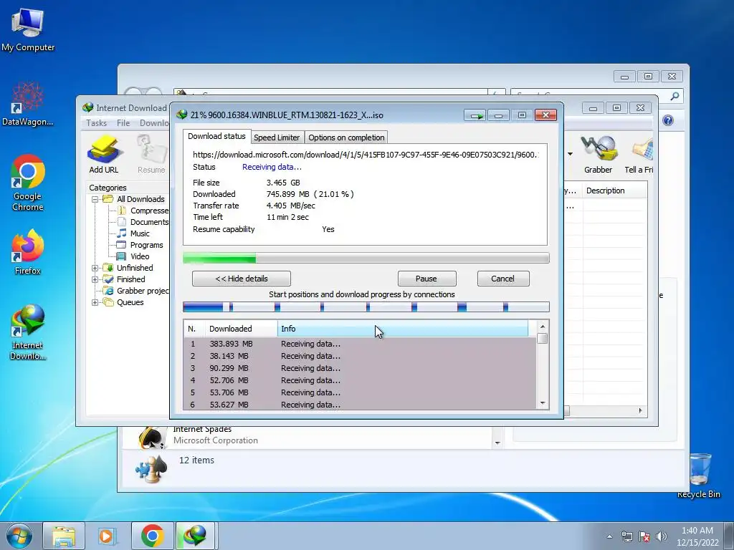This screenshot has height=550, width=734.
Task: Click the IDM taskbar button
Action: pyautogui.click(x=196, y=536)
